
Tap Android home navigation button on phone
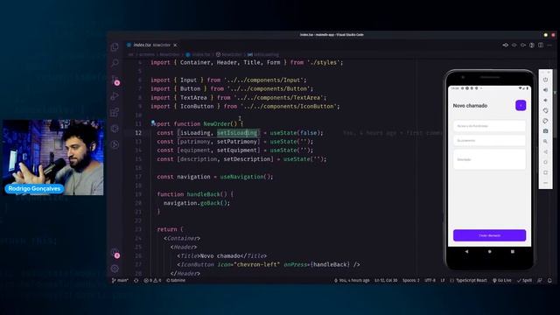(489, 251)
